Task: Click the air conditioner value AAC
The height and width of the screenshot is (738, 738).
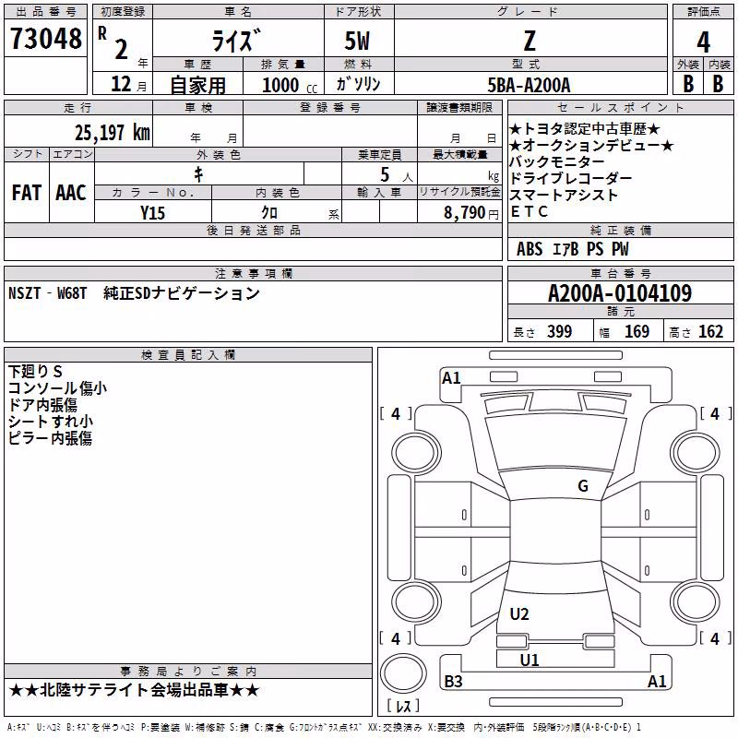Action: [x=71, y=193]
